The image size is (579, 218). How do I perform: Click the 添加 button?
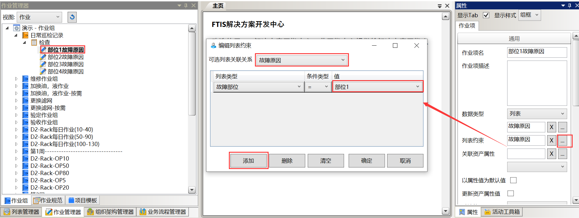click(248, 161)
